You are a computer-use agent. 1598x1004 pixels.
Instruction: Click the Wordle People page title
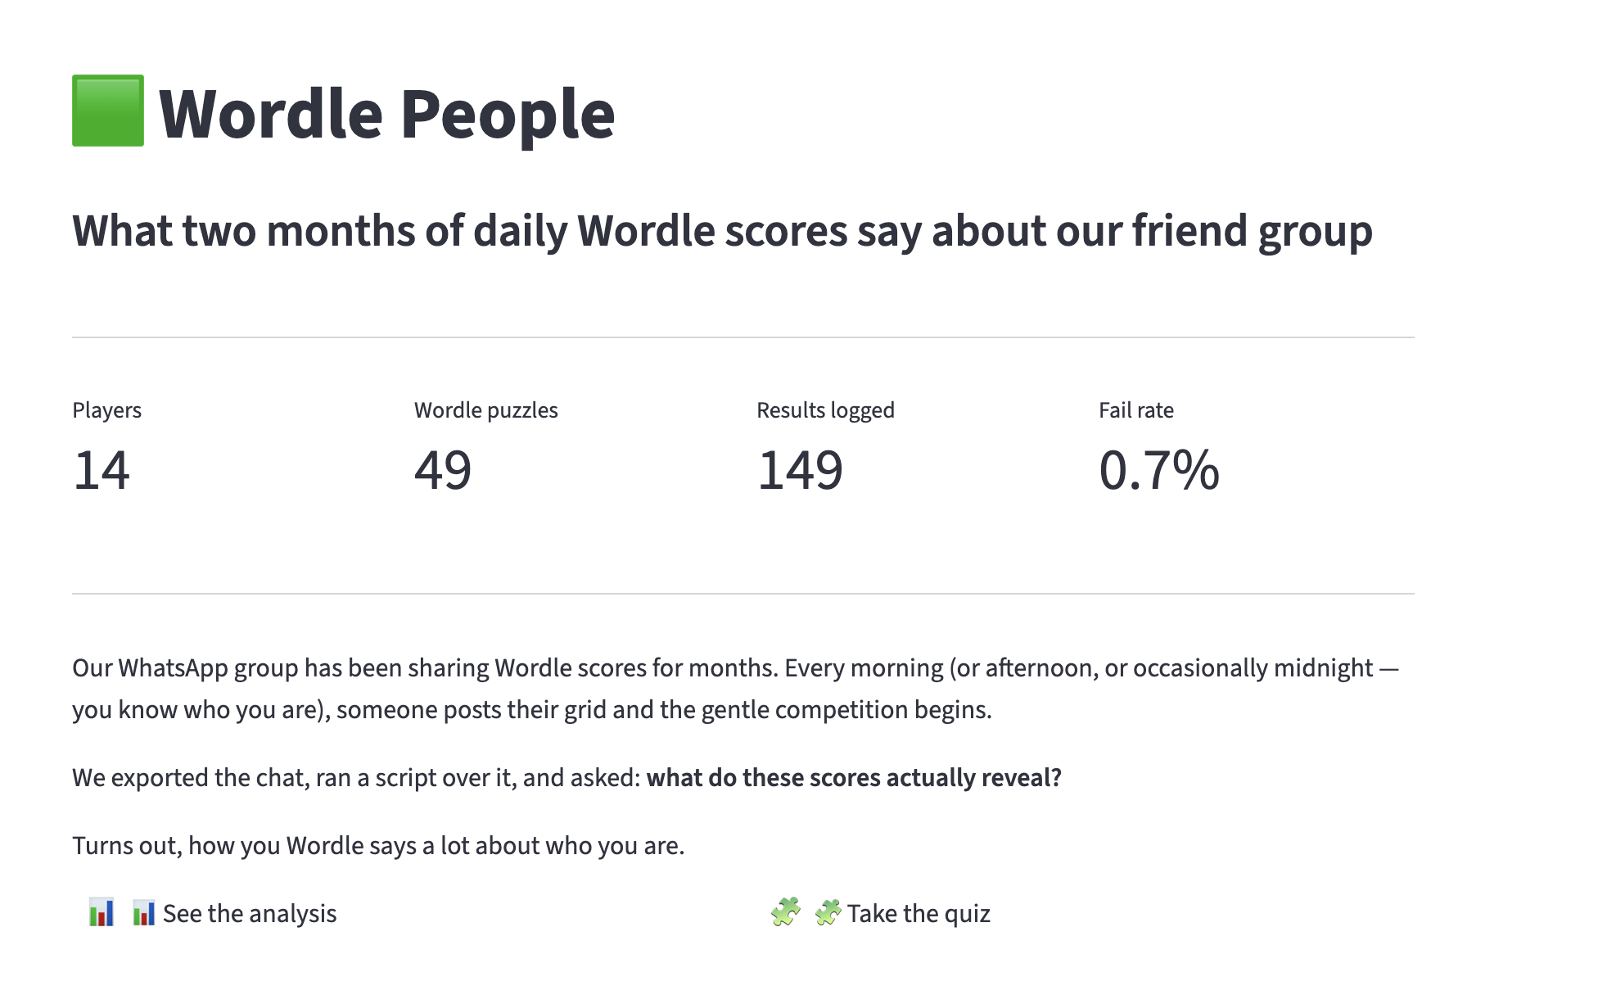386,113
